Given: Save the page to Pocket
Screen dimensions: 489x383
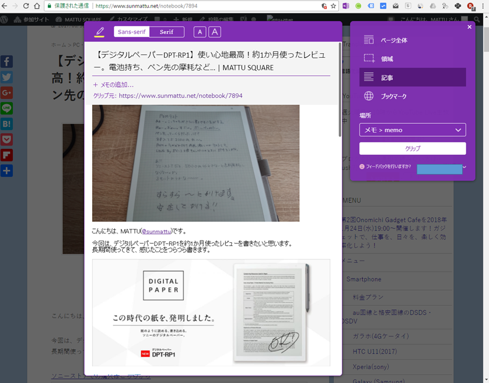Looking at the screenshot, I should point(6,140).
